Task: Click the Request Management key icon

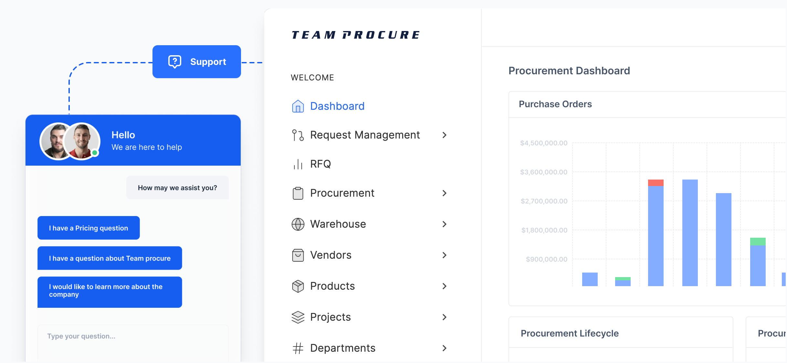Action: click(x=298, y=135)
